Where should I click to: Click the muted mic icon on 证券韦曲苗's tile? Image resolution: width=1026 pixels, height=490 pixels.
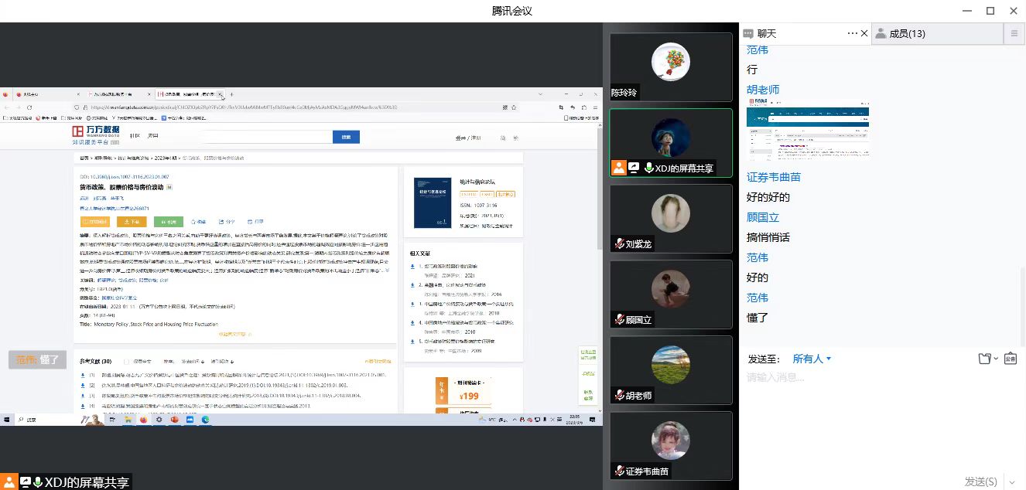tap(619, 471)
